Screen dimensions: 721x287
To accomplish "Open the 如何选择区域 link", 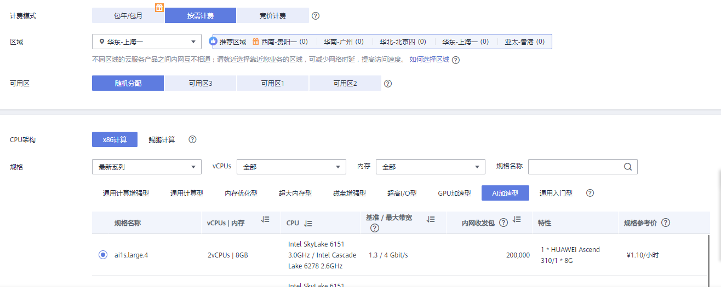I will click(x=430, y=60).
